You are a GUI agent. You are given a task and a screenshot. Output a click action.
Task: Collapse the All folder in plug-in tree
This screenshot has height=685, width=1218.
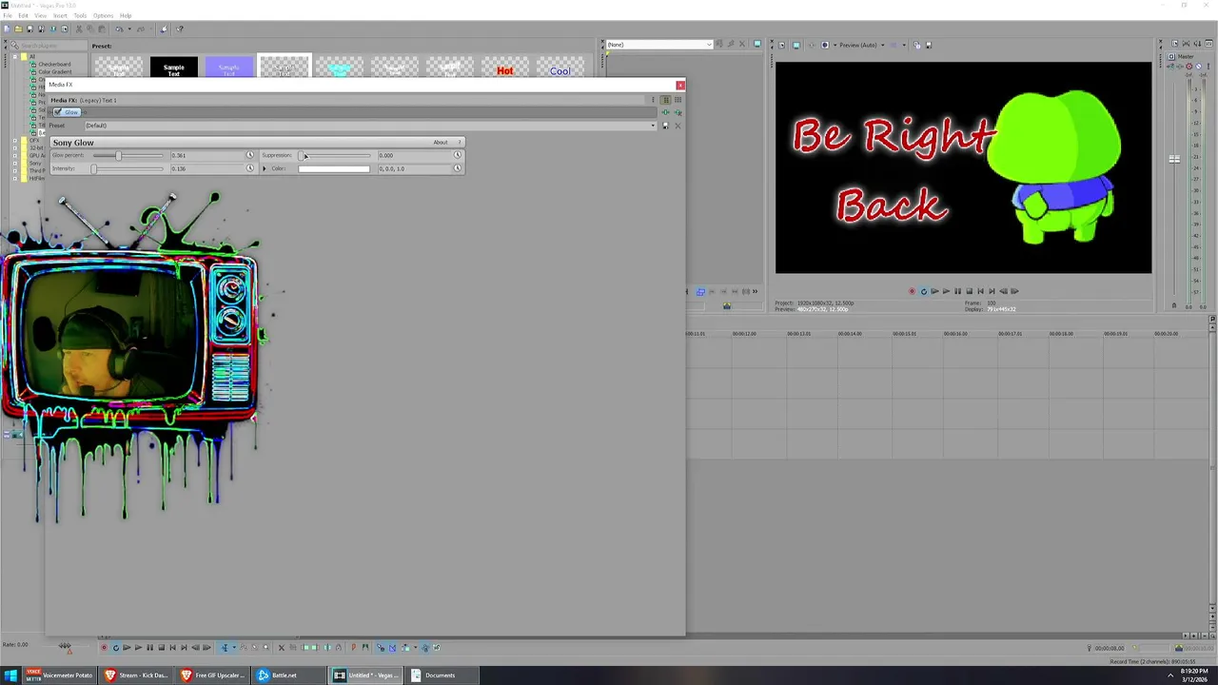pyautogui.click(x=15, y=56)
